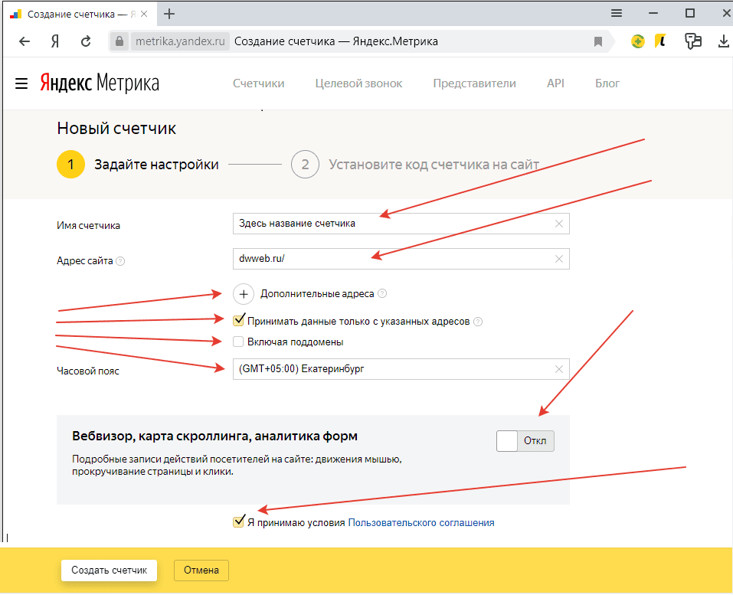Click the Яндекс Метрика logo
This screenshot has width=733, height=595.
100,83
